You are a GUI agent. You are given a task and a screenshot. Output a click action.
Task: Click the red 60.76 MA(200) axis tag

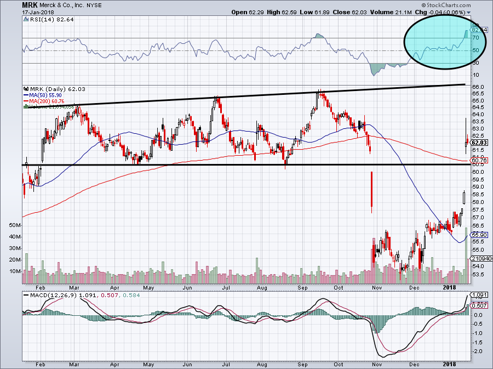[x=479, y=161]
